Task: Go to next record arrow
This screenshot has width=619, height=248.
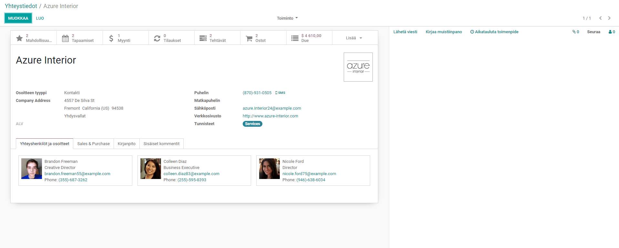Action: (609, 18)
